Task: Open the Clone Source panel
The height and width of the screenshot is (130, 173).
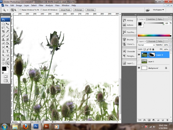Action: 129,44
